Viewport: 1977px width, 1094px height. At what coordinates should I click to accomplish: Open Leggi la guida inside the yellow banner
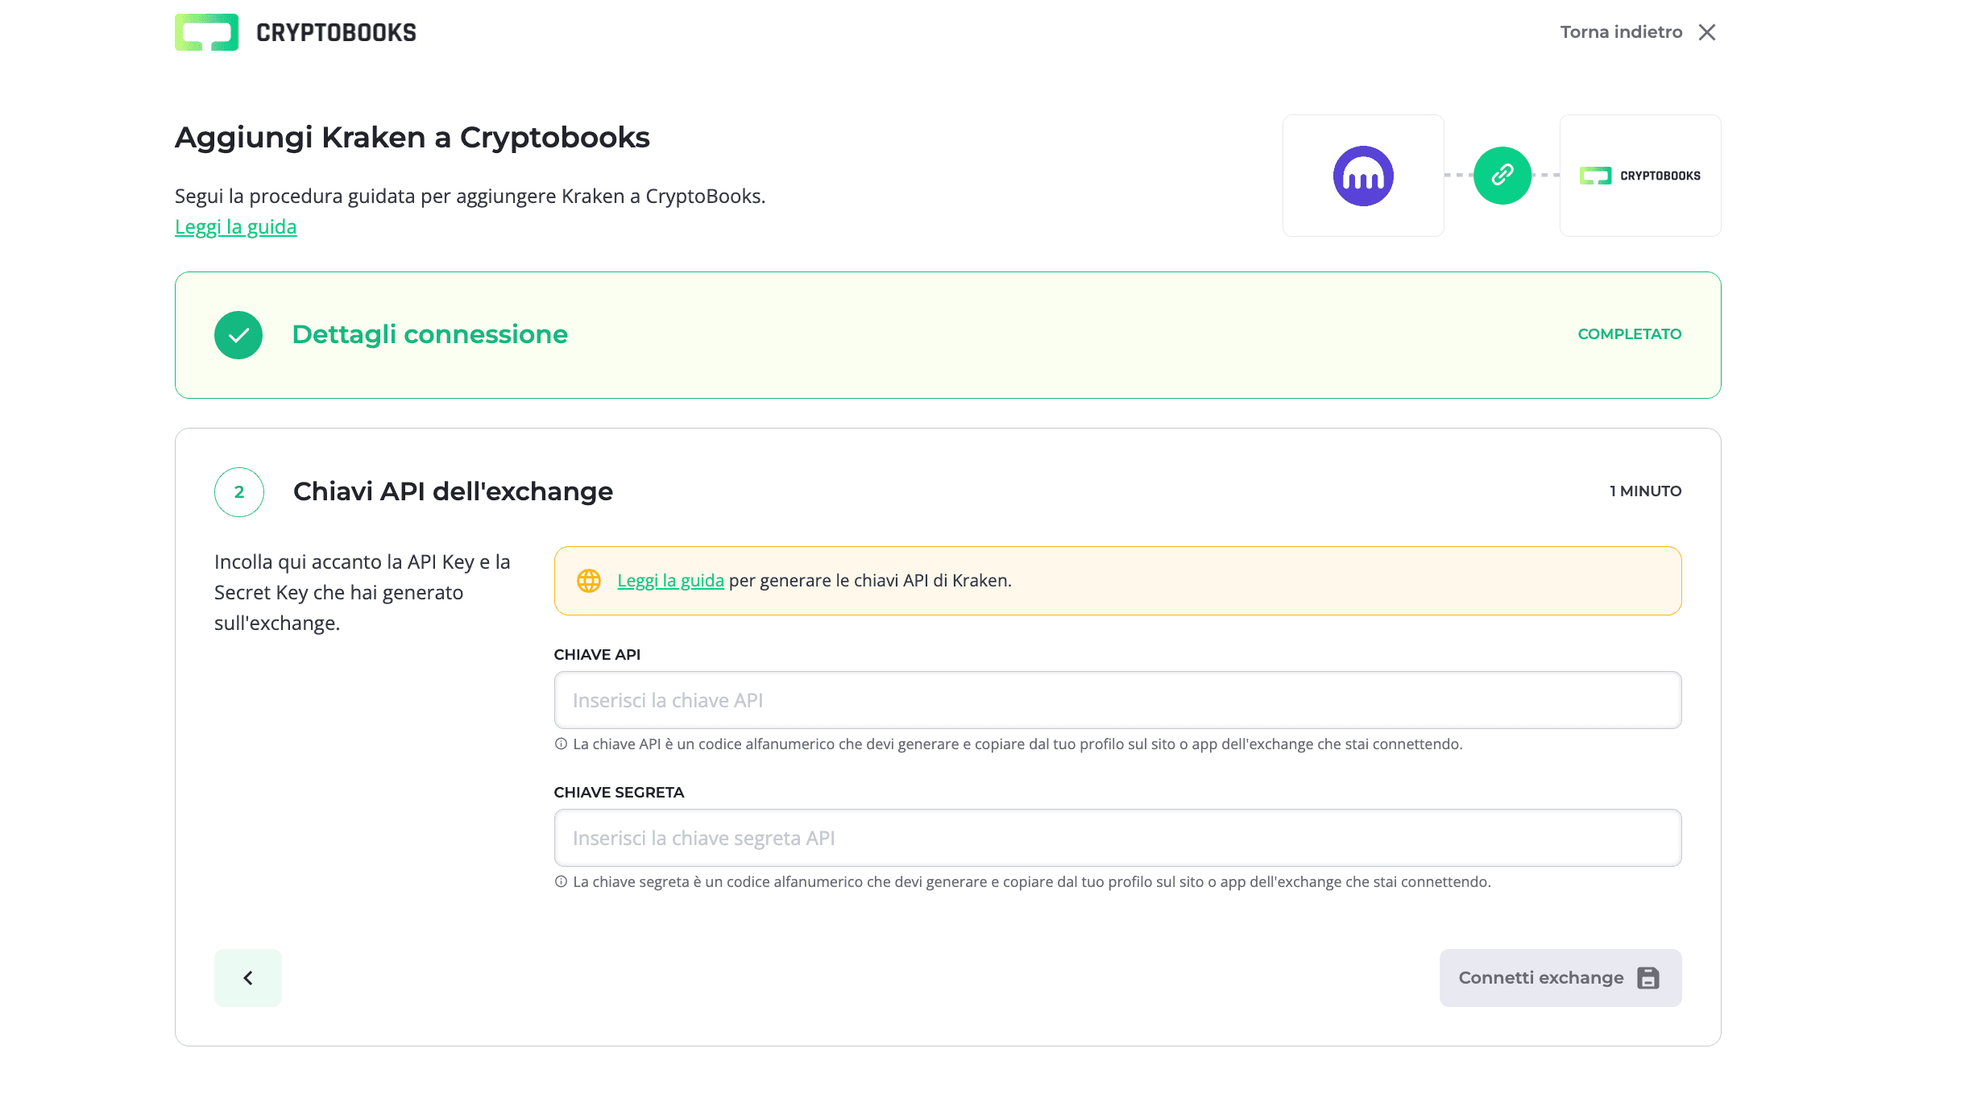(670, 580)
